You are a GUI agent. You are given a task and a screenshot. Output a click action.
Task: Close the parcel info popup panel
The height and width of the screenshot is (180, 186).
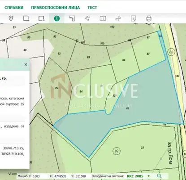[x=26, y=64]
